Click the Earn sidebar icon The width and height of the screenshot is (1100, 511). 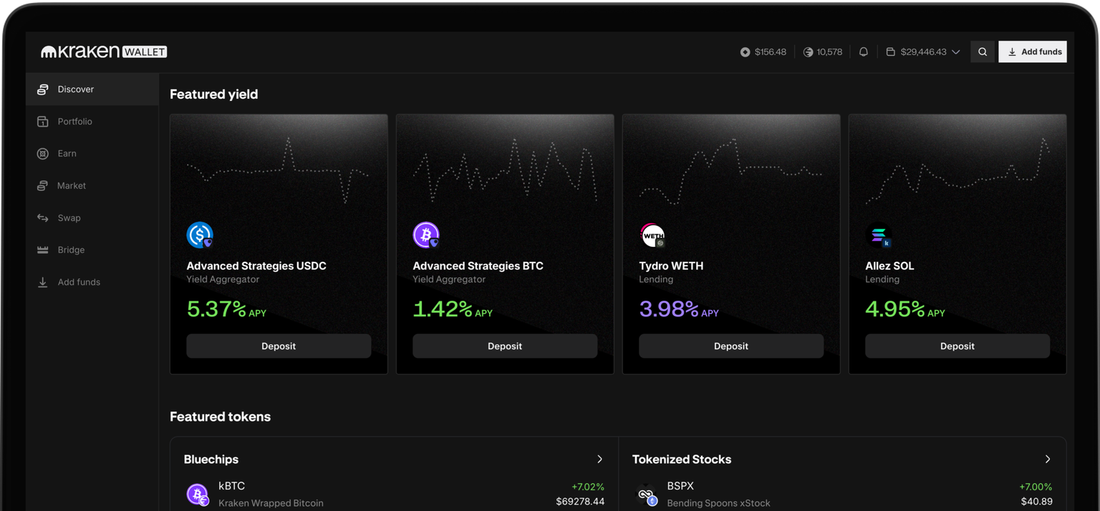[43, 154]
